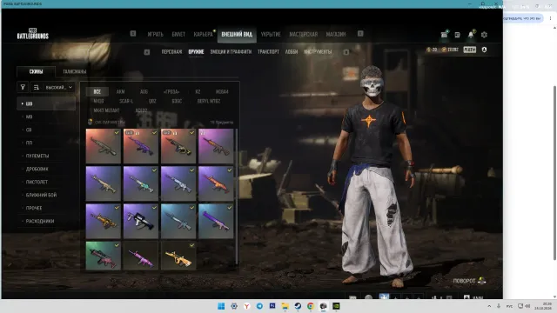Open the КАРЬЕРА main menu tab
This screenshot has height=313, width=557.
click(203, 34)
